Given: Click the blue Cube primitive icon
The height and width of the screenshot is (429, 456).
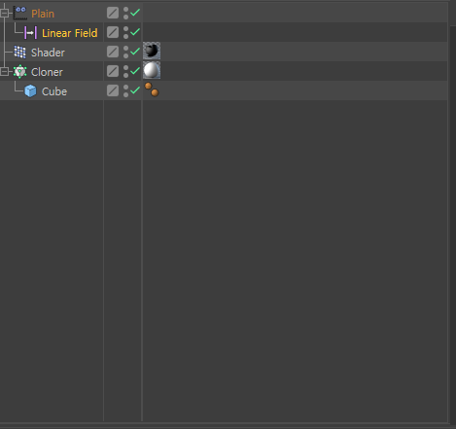Looking at the screenshot, I should coord(30,90).
